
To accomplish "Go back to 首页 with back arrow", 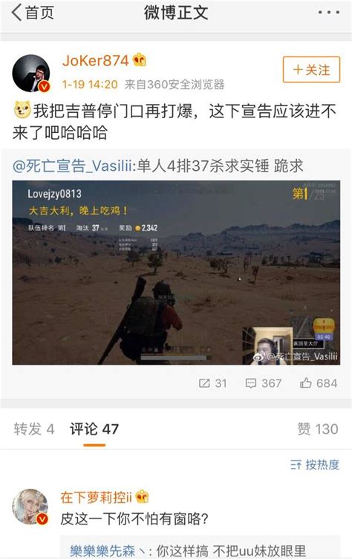I will click(33, 13).
